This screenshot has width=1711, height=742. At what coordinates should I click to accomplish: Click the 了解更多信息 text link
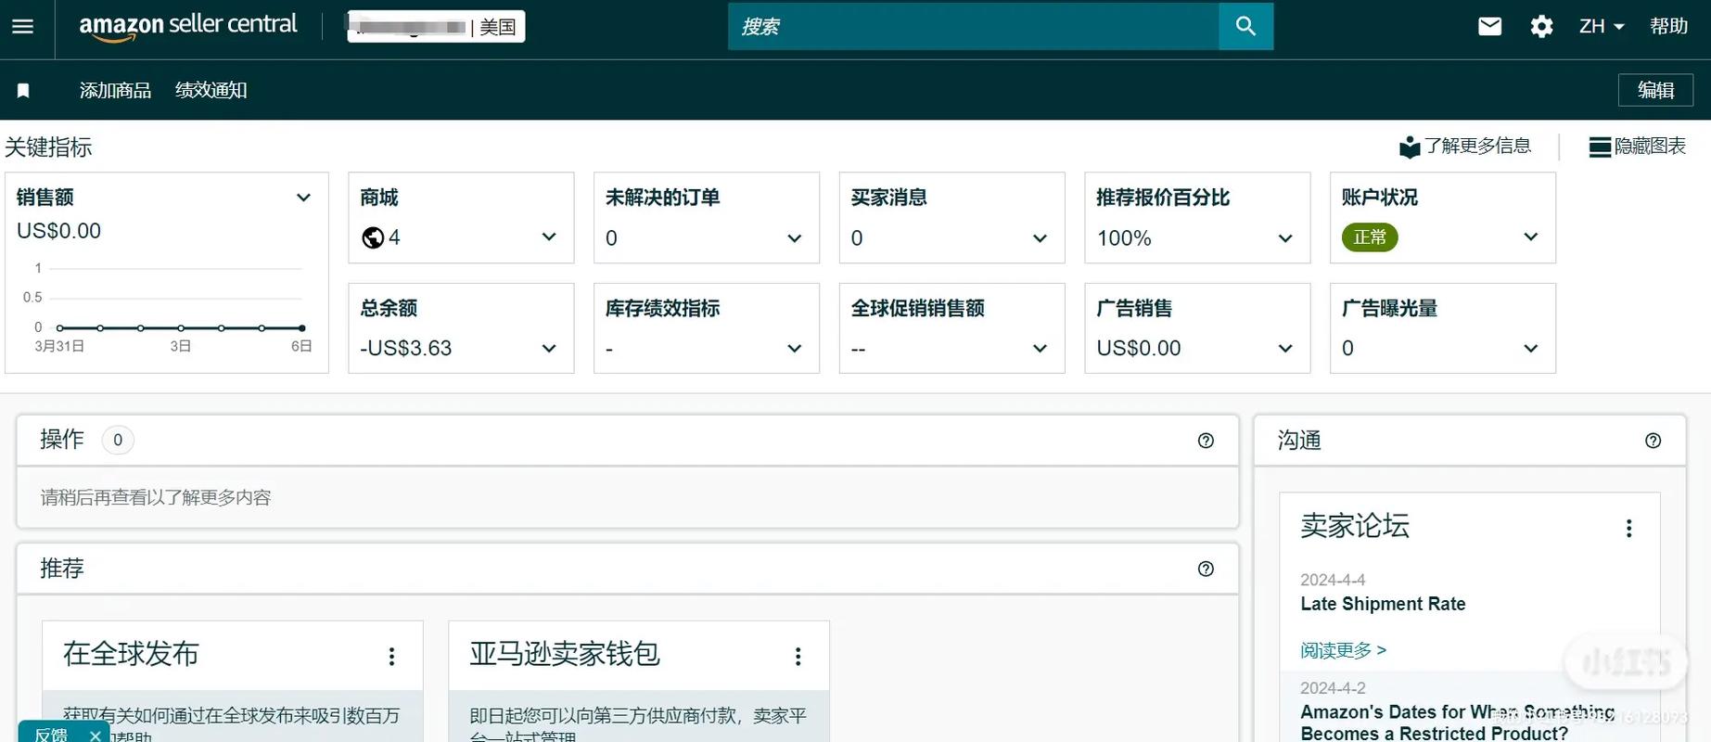click(1477, 146)
